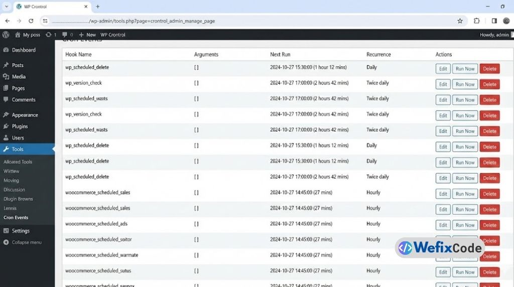Image resolution: width=514 pixels, height=287 pixels.
Task: Click the Arguments column header
Action: 206,54
